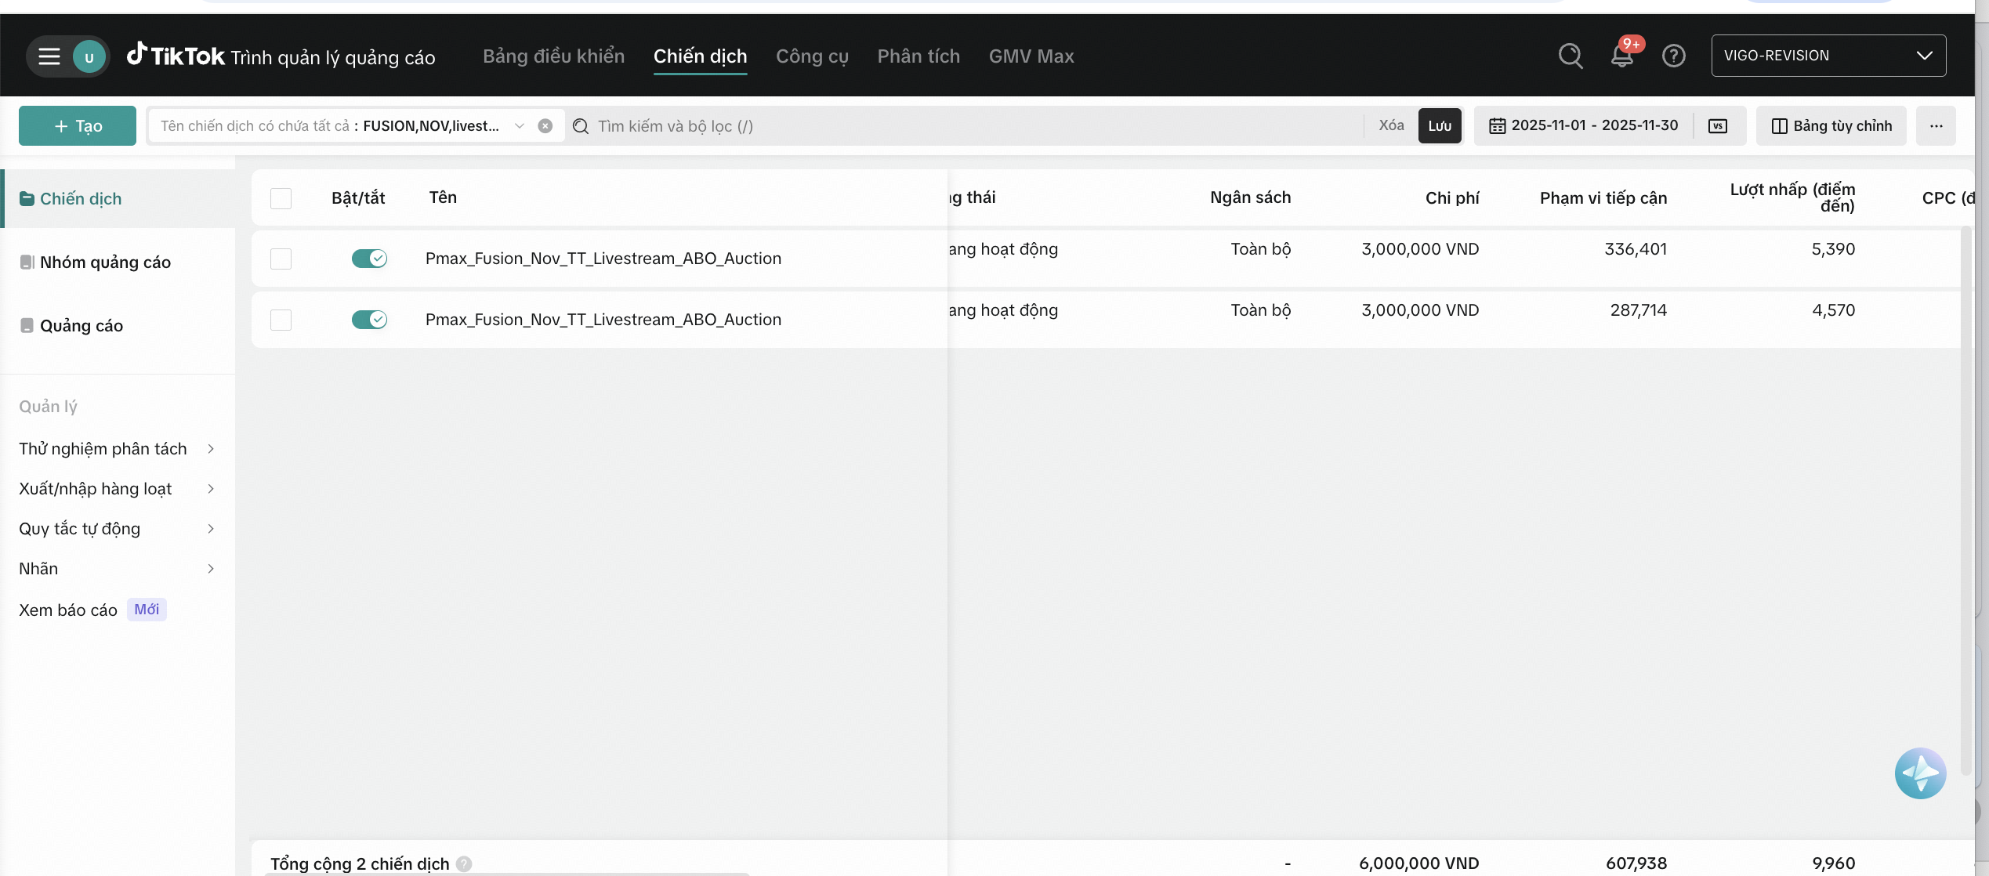Screen dimensions: 1989x876
Task: Expand the Quy tắc tự động submenu
Action: click(x=116, y=528)
